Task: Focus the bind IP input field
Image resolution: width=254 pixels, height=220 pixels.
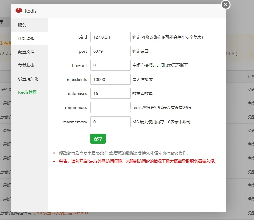Action: (111, 37)
